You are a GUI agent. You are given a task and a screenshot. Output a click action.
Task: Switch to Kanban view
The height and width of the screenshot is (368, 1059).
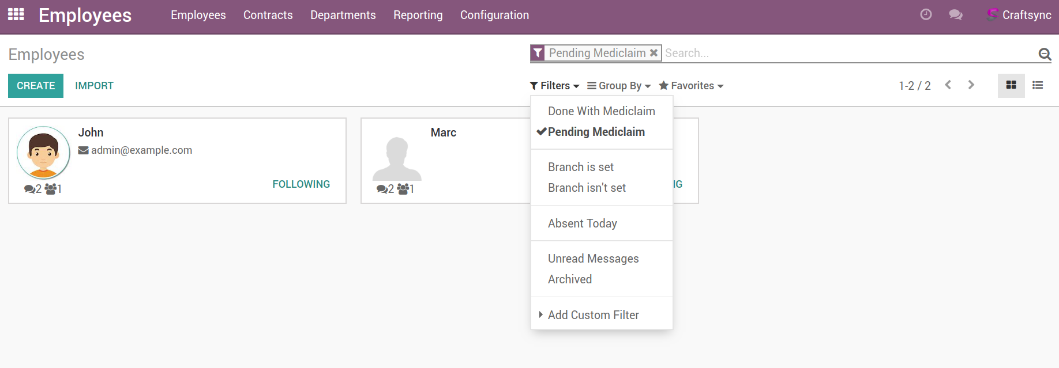pos(1011,85)
